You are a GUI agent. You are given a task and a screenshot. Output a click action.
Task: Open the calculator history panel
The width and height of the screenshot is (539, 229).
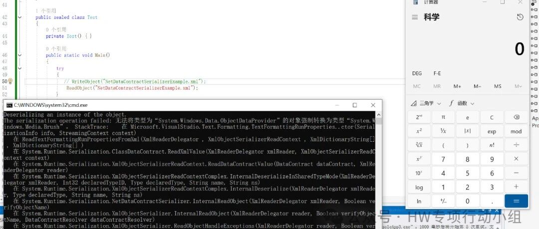tap(520, 17)
